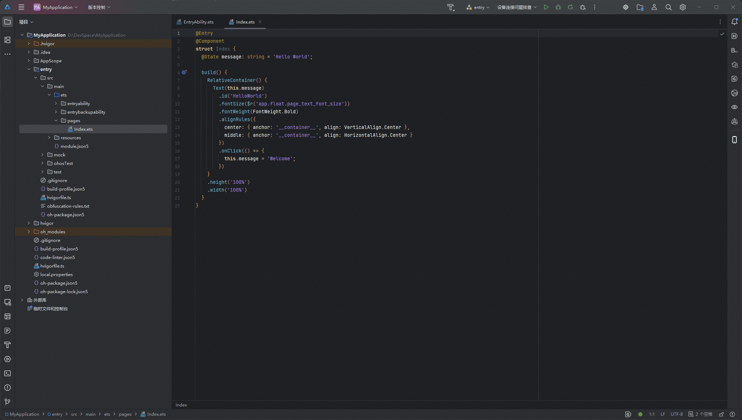
Task: Run the entry module with green play icon
Action: tap(546, 7)
